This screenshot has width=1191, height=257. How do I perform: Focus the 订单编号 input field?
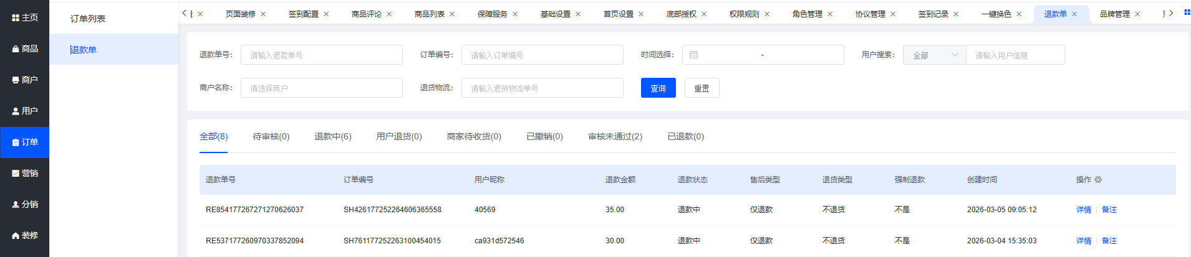[542, 55]
